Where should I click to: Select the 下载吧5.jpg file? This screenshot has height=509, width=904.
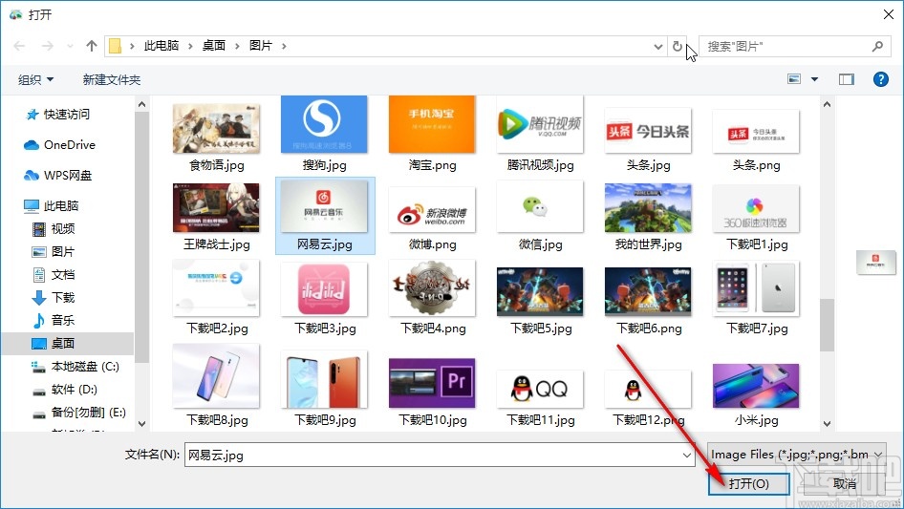pyautogui.click(x=540, y=302)
